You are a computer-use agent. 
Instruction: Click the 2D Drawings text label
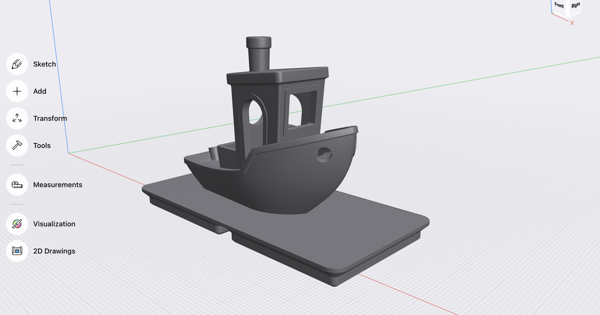pos(54,251)
